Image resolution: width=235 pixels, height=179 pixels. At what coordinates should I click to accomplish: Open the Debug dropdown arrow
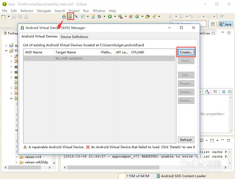point(104,16)
